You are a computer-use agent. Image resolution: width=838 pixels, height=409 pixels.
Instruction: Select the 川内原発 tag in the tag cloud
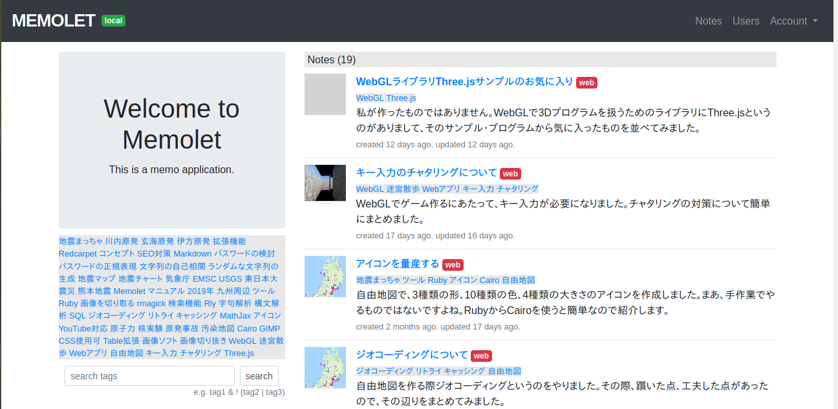[x=122, y=241]
